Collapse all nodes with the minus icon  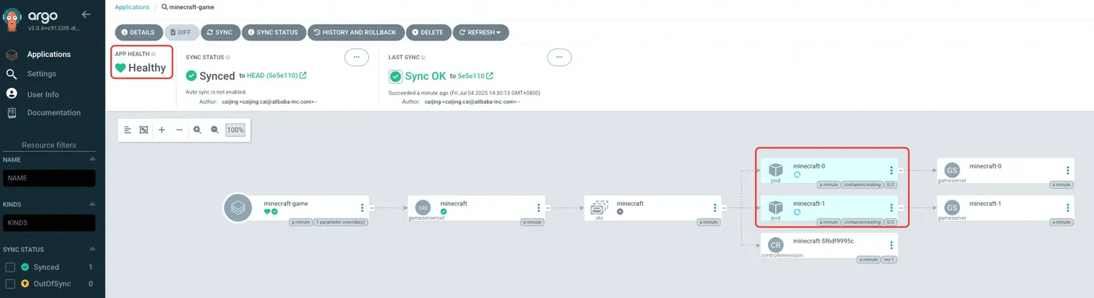point(180,129)
